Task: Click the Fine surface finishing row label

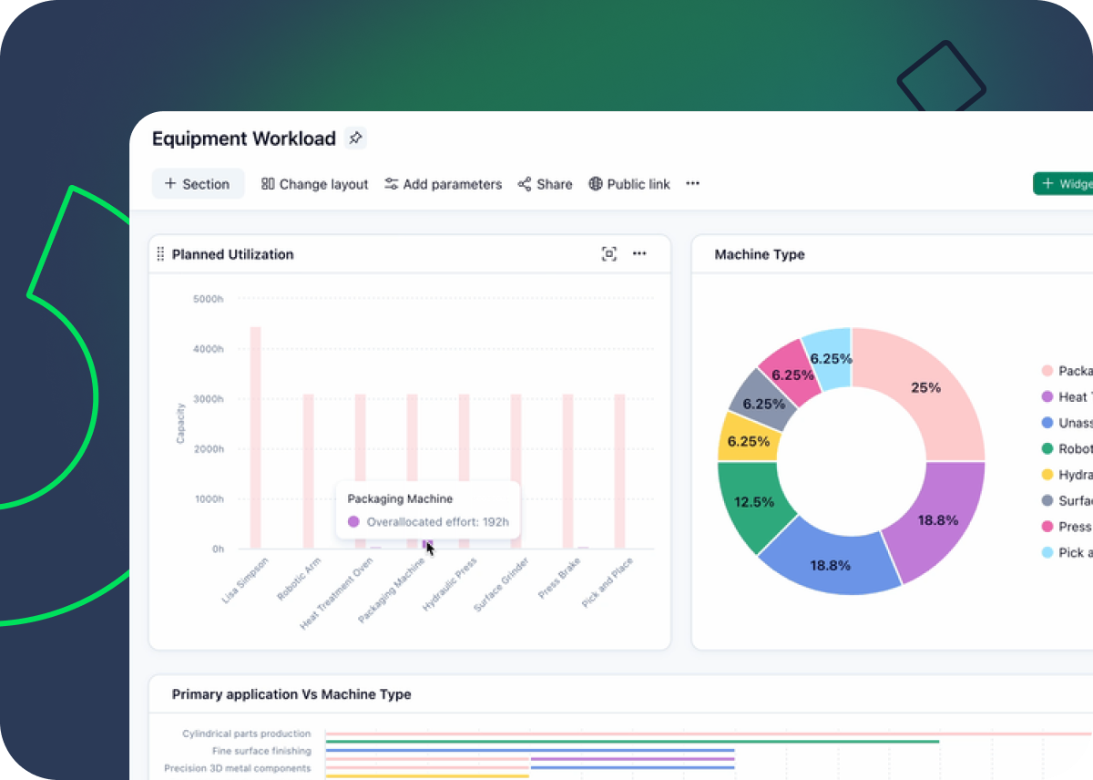Action: click(261, 751)
